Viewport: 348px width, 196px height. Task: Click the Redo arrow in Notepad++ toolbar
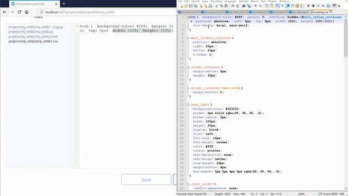pos(238,6)
